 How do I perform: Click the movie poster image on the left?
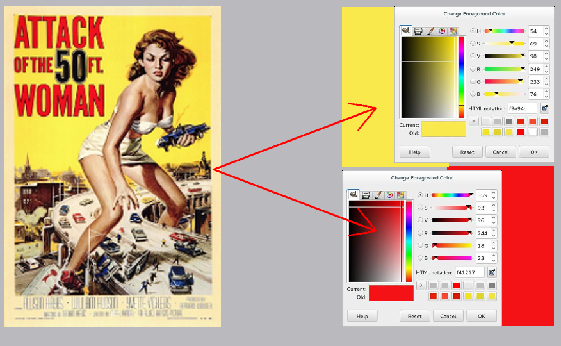pyautogui.click(x=113, y=167)
